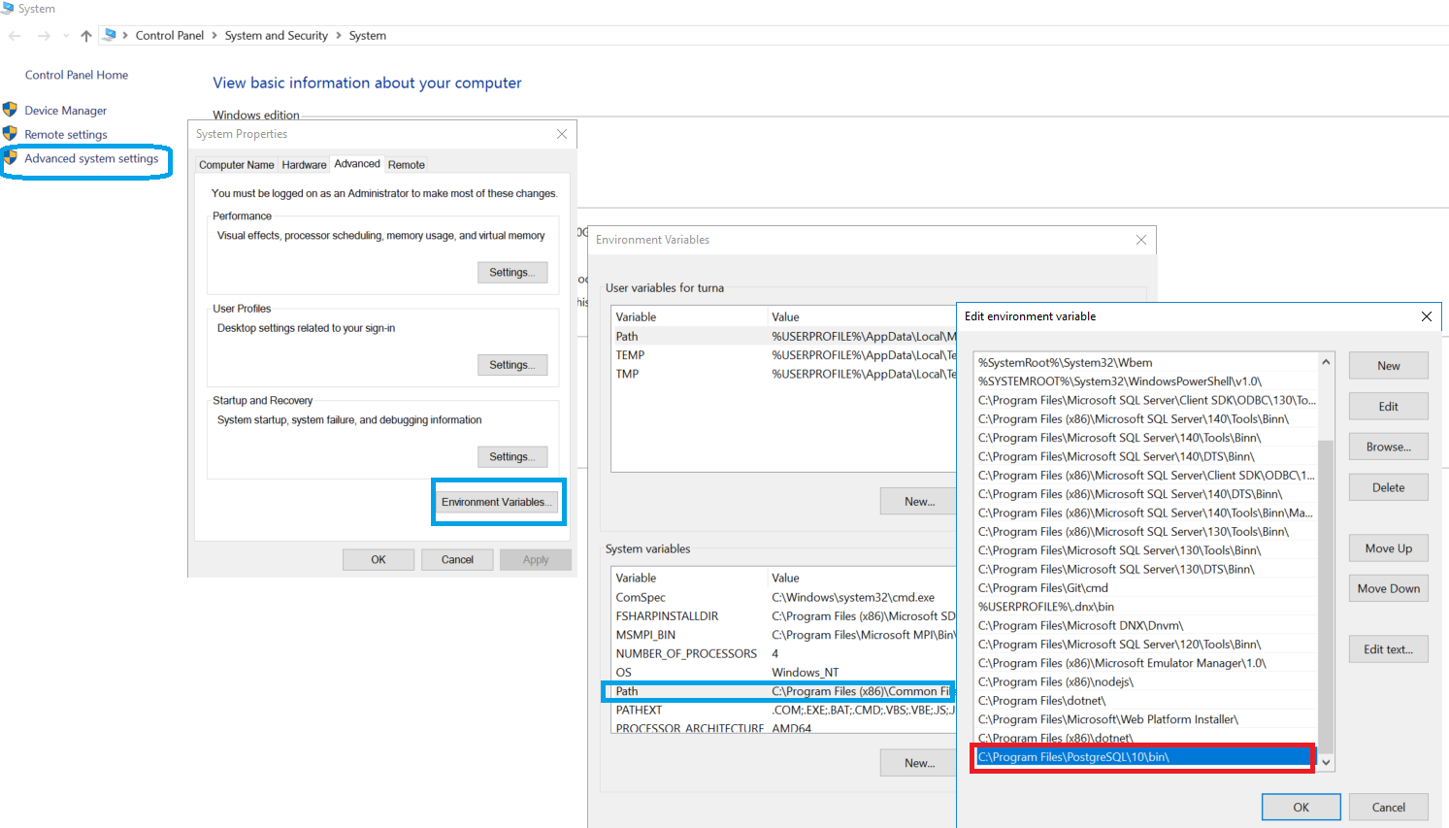The image size is (1449, 828).
Task: Select the Web Platform Installer path entry
Action: tap(1146, 719)
